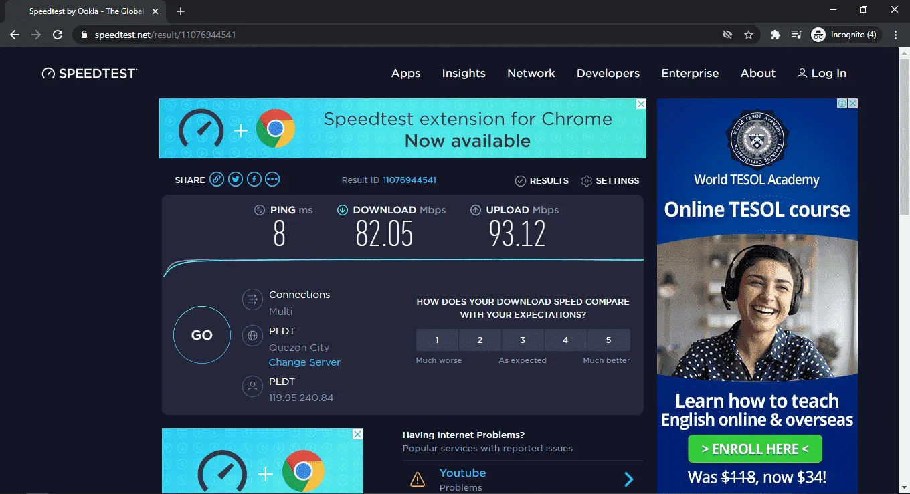910x494 pixels.
Task: Open more share options icon
Action: click(x=272, y=179)
